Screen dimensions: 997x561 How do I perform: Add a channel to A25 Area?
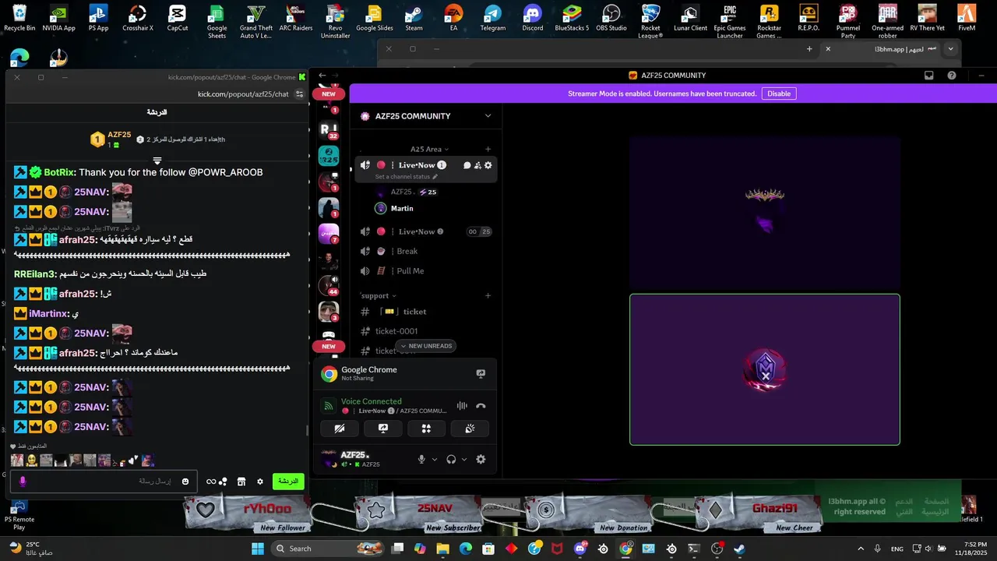tap(488, 149)
